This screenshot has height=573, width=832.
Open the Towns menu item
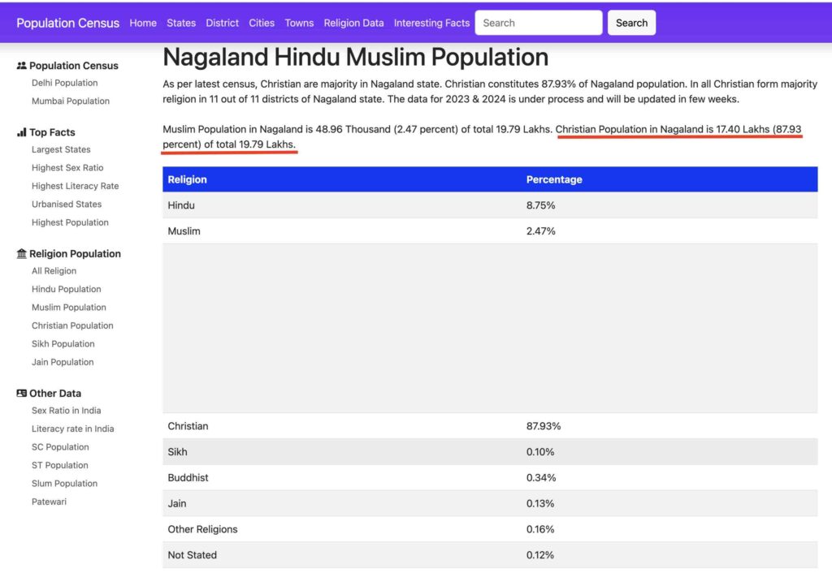(299, 23)
